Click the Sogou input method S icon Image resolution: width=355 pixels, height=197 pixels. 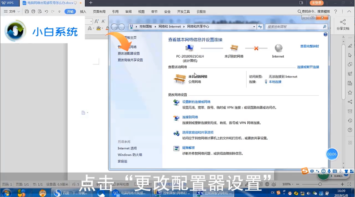pos(305,171)
